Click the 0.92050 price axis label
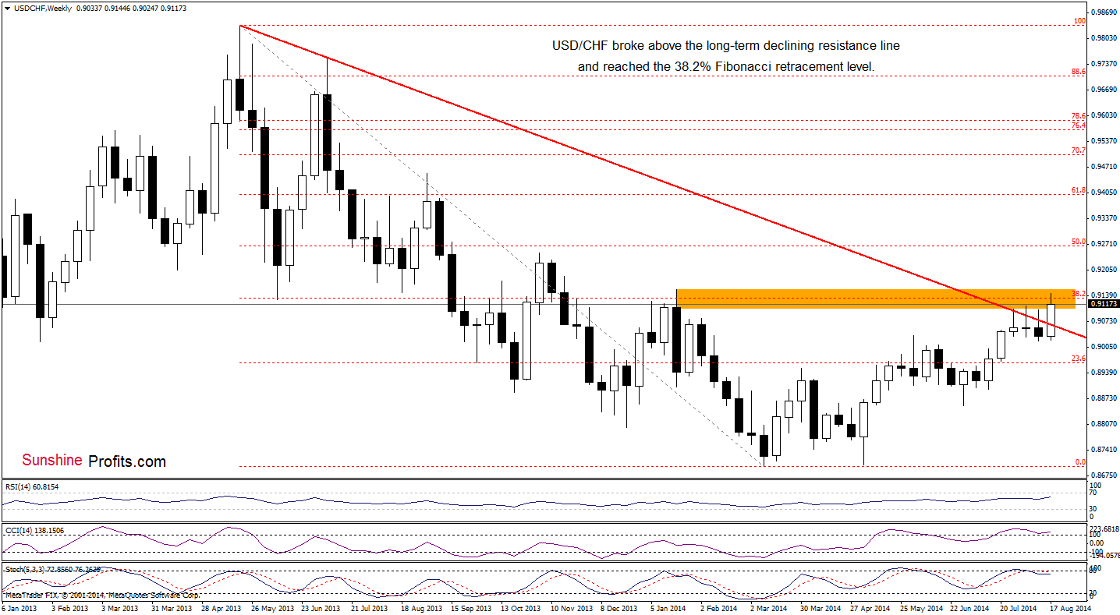This screenshot has width=1120, height=615. pyautogui.click(x=1104, y=270)
